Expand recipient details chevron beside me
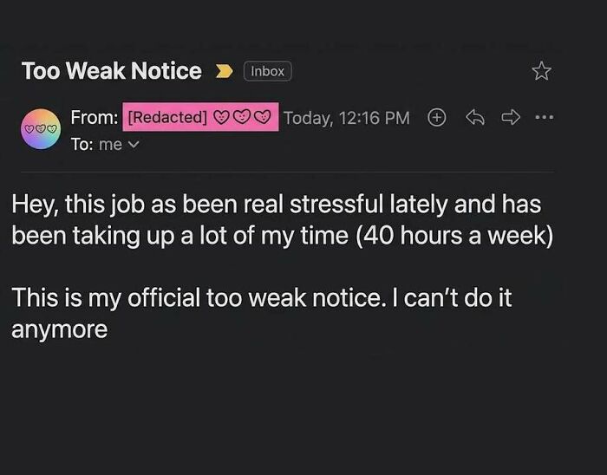 coord(134,145)
